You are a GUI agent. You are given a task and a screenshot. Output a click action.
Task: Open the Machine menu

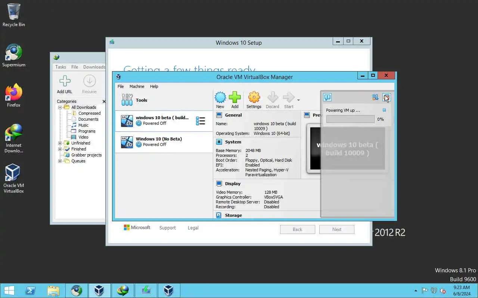(x=137, y=86)
